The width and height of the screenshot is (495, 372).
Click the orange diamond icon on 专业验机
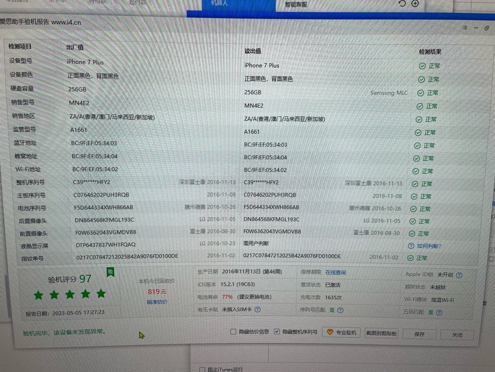[x=330, y=332]
